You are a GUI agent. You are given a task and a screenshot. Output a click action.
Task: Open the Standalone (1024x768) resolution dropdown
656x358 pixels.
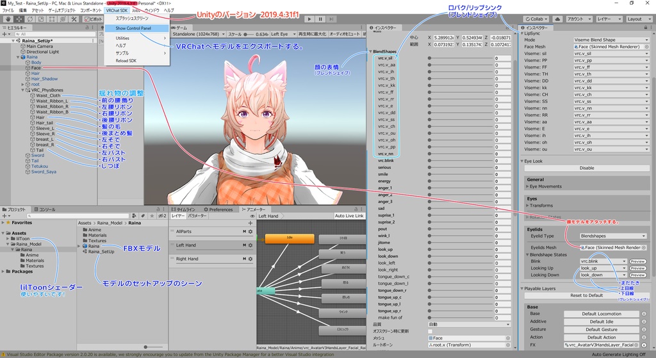tap(199, 34)
